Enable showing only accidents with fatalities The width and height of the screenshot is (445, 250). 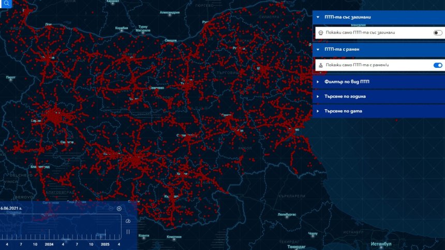tap(438, 33)
